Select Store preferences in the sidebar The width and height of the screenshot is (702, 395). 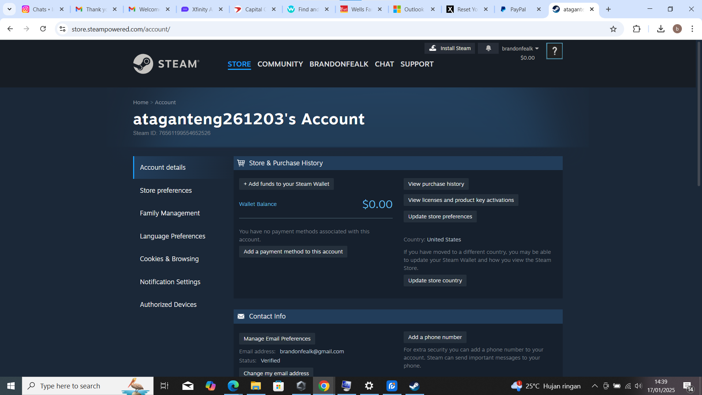(x=166, y=190)
